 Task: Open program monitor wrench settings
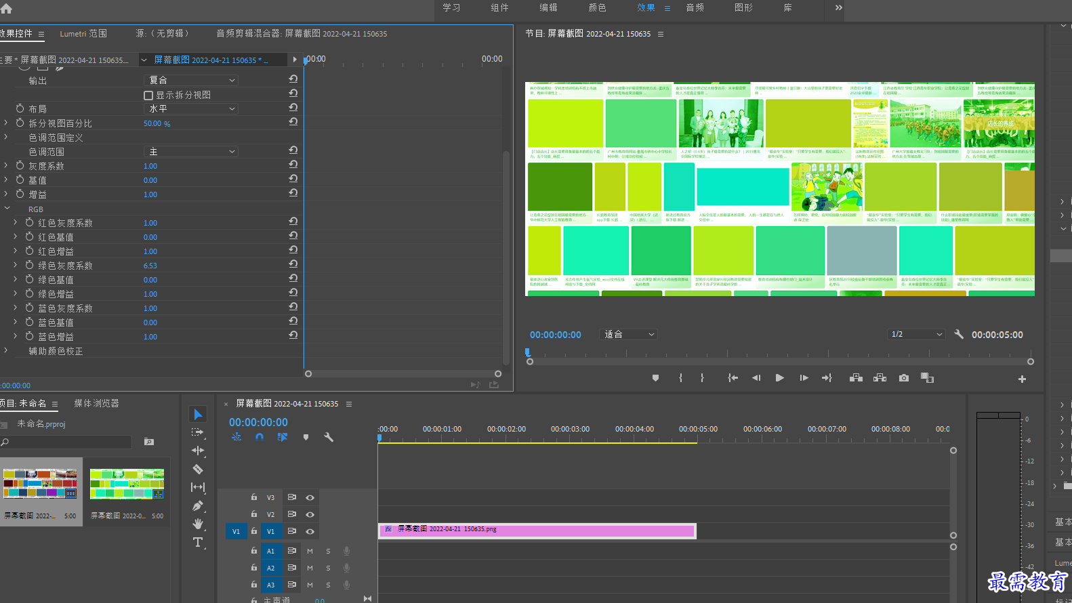click(x=959, y=334)
